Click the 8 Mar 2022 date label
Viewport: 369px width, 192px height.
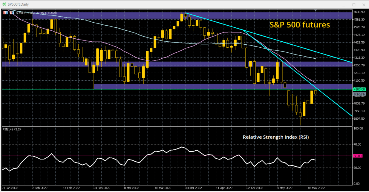pyautogui.click(x=131, y=188)
